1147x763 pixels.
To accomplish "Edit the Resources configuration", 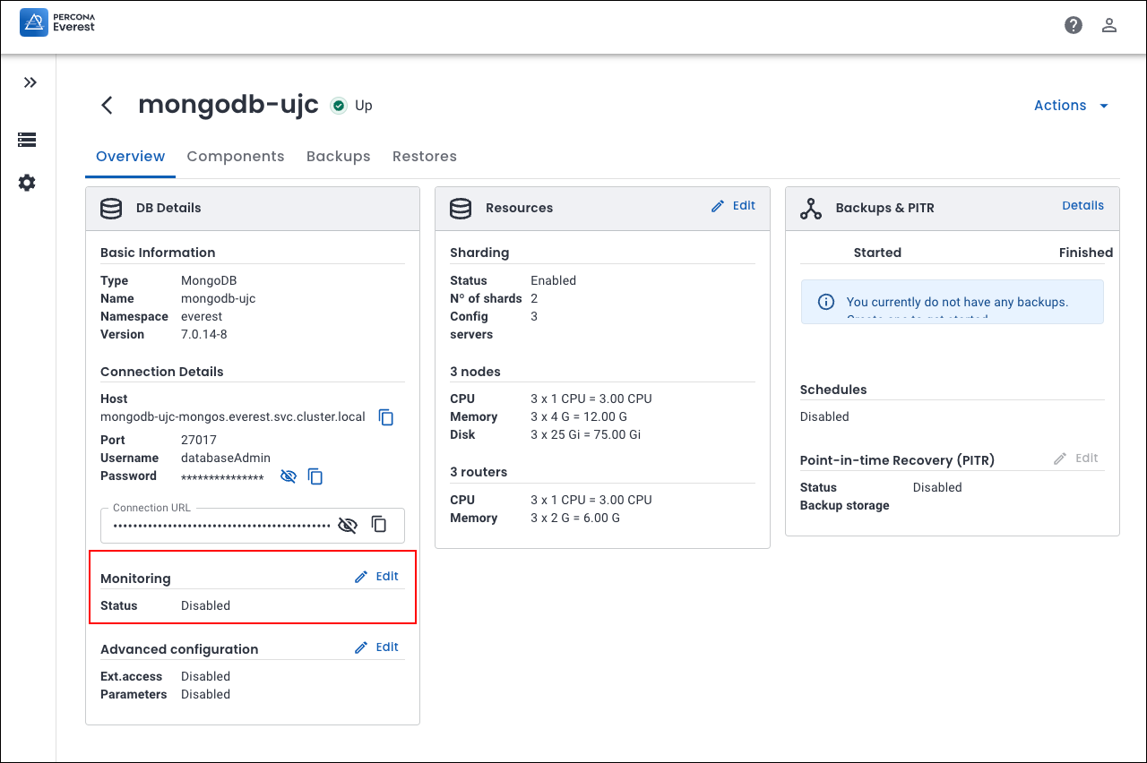I will tap(733, 206).
